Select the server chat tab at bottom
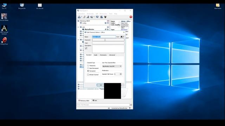Screen dimensions: 225x126 [84, 101]
